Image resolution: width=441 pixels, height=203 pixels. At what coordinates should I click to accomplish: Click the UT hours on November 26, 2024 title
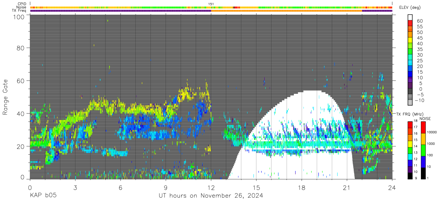211,196
